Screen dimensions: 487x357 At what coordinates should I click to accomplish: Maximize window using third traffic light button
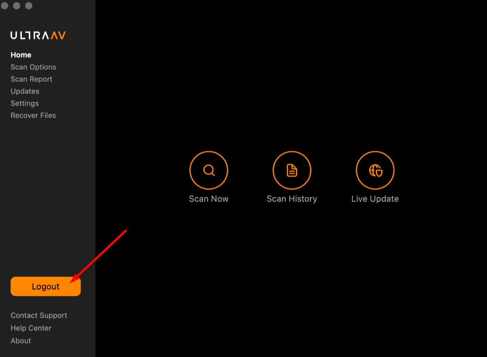click(x=28, y=6)
